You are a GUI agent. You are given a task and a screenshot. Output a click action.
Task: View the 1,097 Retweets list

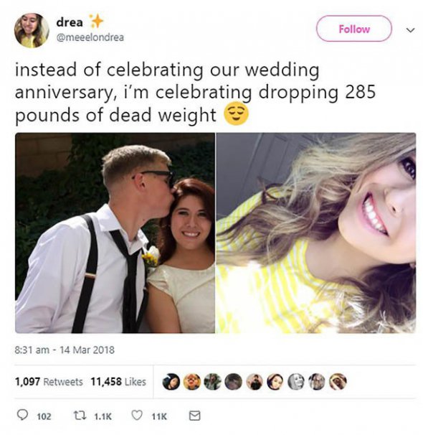click(x=49, y=382)
